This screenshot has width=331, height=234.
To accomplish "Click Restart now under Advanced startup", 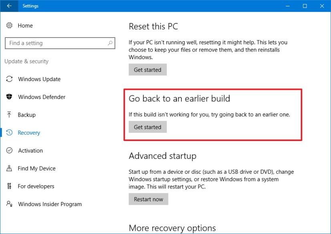I will (x=148, y=199).
